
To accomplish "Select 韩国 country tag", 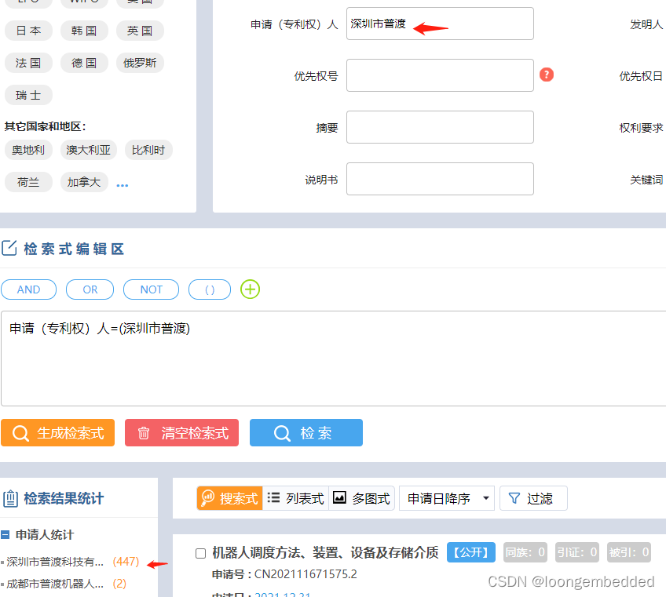I will [84, 31].
